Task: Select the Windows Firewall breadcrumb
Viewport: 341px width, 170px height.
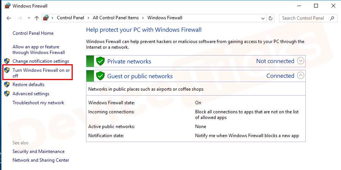Action: pyautogui.click(x=165, y=18)
